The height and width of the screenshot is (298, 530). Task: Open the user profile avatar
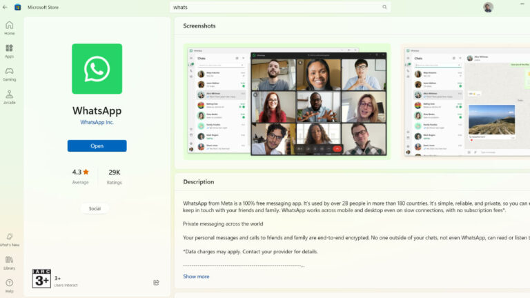tap(488, 7)
